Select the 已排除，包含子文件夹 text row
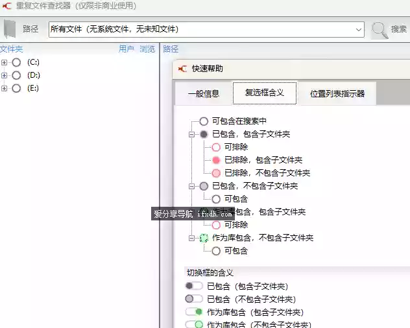This screenshot has height=328, width=410. [x=263, y=160]
